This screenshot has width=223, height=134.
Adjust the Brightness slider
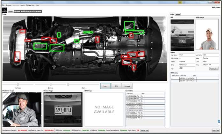pos(18,85)
